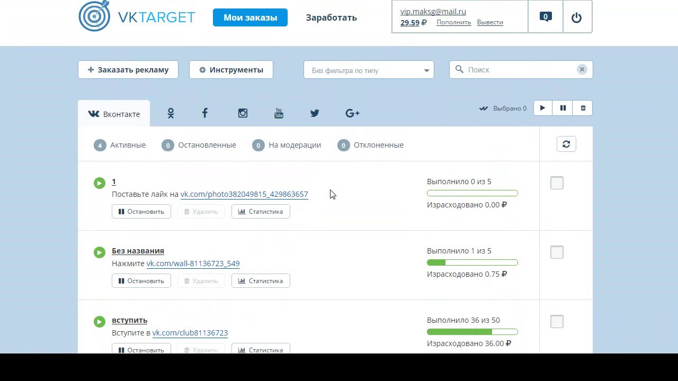Switch to the Google+ network tab
The width and height of the screenshot is (678, 381).
tap(352, 113)
